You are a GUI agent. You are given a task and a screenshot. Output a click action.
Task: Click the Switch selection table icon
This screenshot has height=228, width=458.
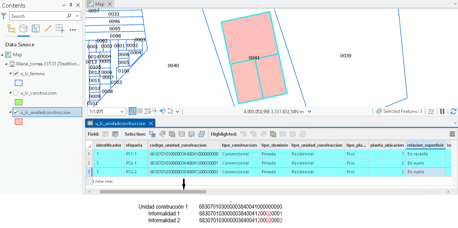pyautogui.click(x=172, y=134)
